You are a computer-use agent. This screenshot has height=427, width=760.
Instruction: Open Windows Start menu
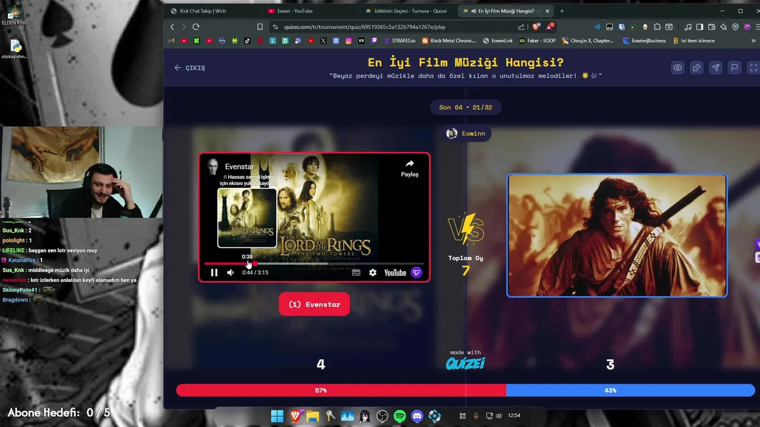pyautogui.click(x=277, y=416)
